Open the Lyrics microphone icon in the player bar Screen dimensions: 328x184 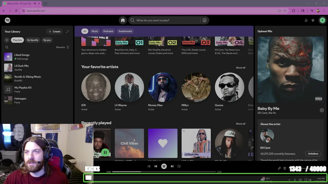(x=279, y=168)
